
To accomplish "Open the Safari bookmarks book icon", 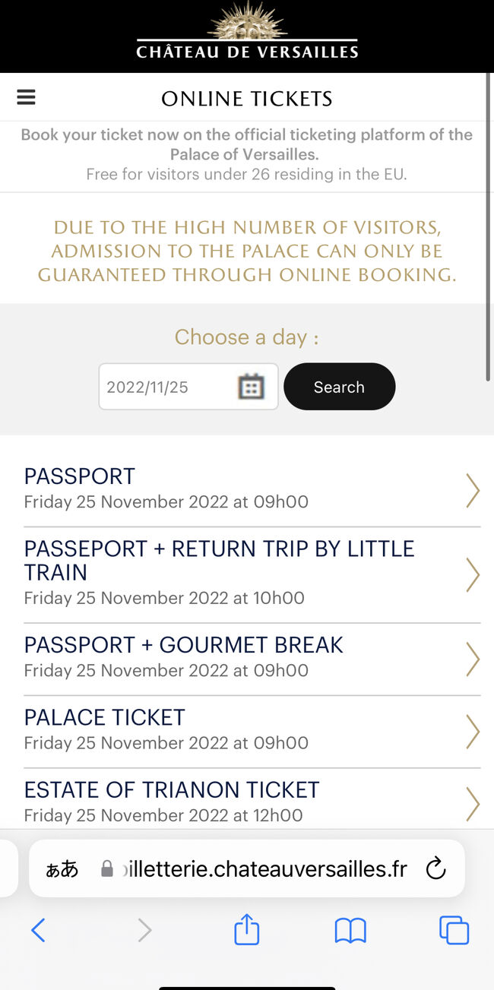I will (350, 930).
